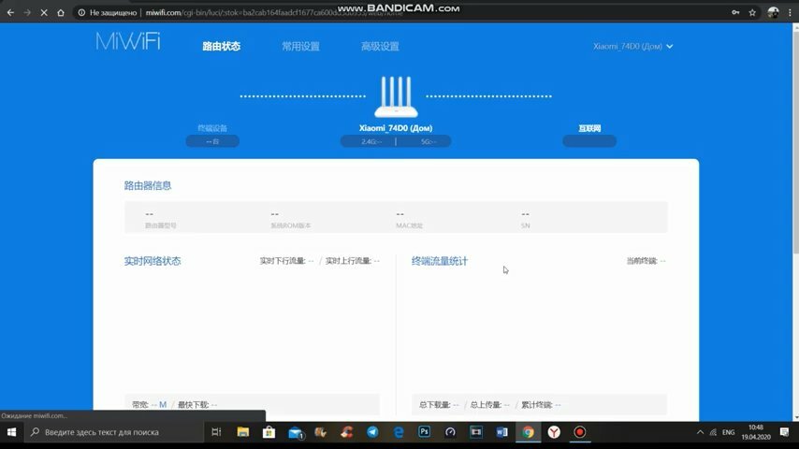Open Yandex Browser from the taskbar
This screenshot has width=799, height=449.
(x=554, y=432)
